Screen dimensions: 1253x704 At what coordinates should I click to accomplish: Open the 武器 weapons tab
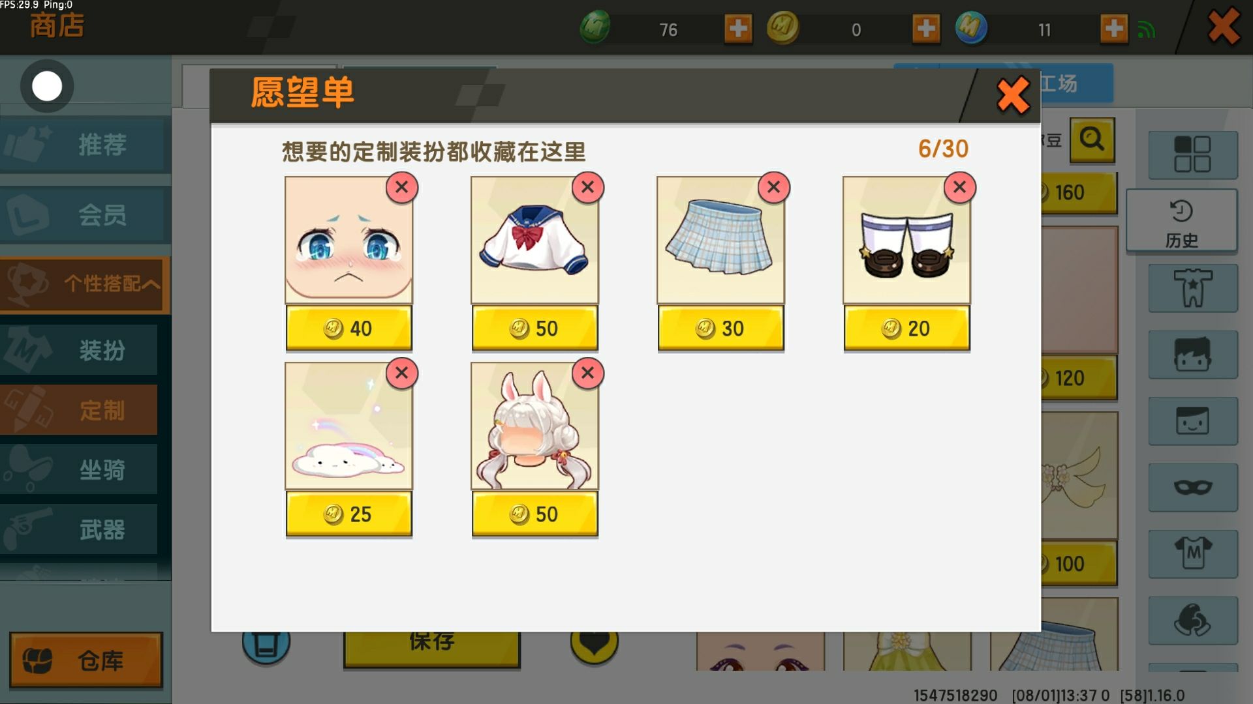(x=79, y=529)
